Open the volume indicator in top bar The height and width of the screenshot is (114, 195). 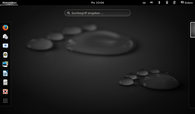(x=152, y=3)
